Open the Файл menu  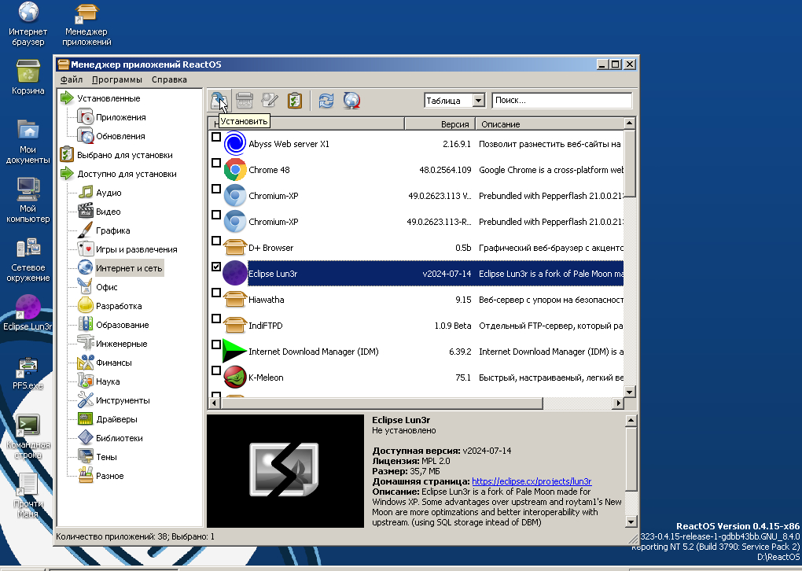point(72,79)
